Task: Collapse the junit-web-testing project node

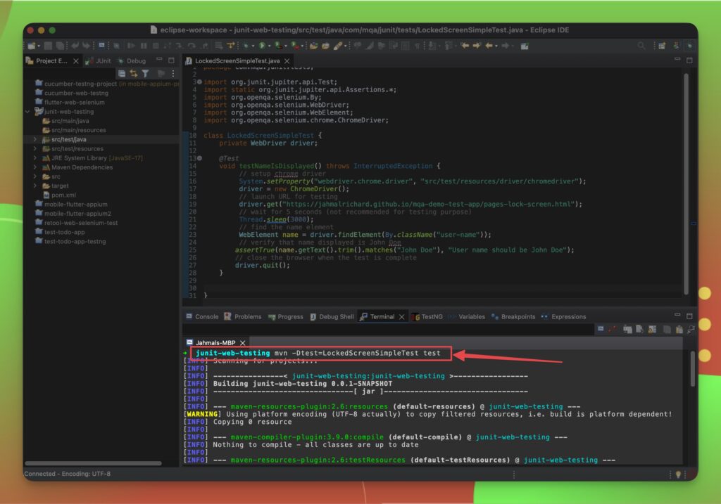Action: pos(28,112)
